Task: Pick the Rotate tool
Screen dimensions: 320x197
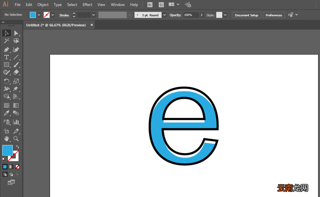Action: click(6, 81)
